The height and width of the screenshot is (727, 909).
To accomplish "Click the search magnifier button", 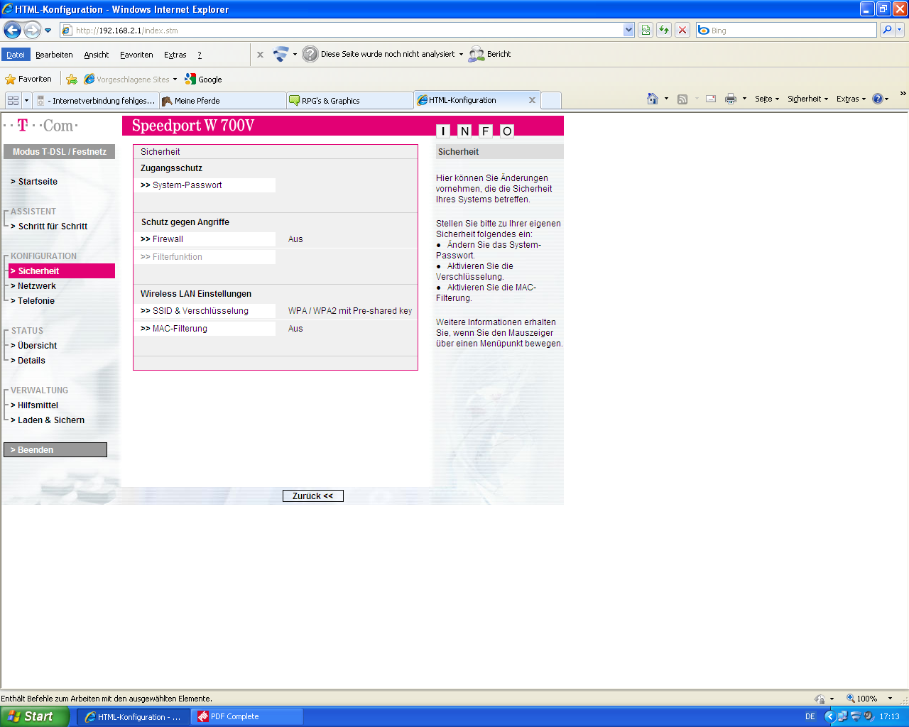I will [x=886, y=30].
